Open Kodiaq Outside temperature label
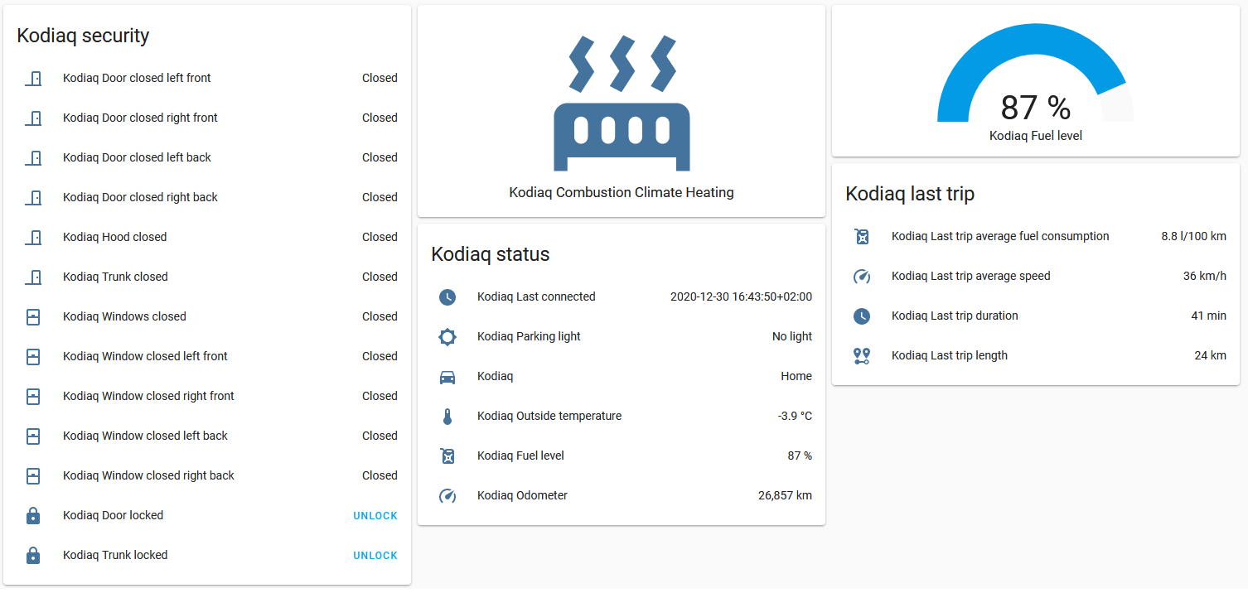 [x=549, y=416]
